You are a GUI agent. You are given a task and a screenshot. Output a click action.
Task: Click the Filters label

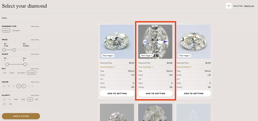tap(4, 18)
